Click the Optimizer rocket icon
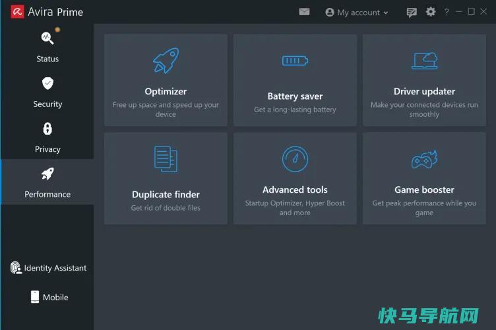Image resolution: width=496 pixels, height=330 pixels. pos(166,61)
